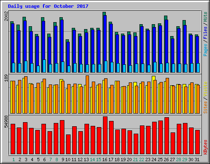Click day 21 on the axis
Screen dimensions: 210x164
pyautogui.click(x=135, y=159)
